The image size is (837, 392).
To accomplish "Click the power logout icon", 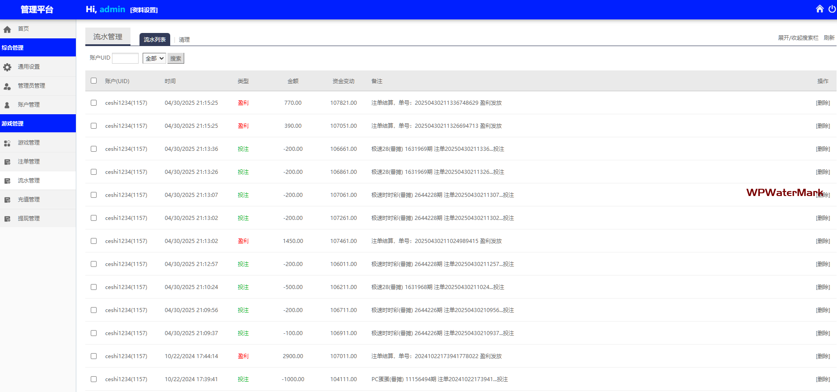I will 832,9.
